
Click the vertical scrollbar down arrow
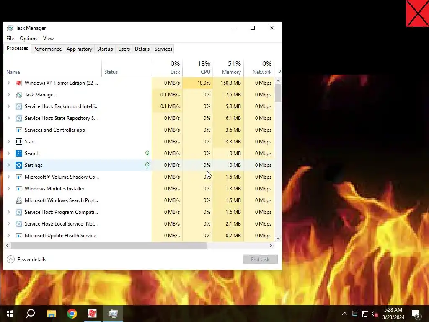(278, 239)
